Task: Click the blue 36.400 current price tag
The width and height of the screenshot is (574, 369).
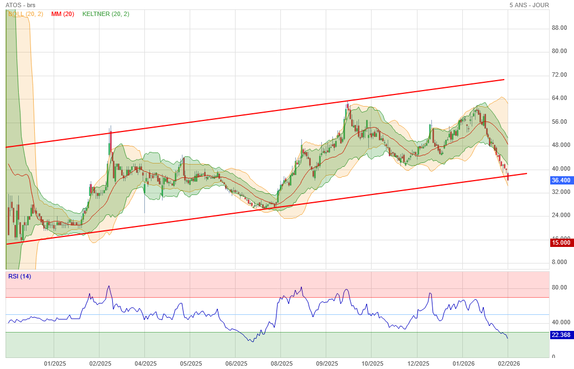Action: coord(561,180)
